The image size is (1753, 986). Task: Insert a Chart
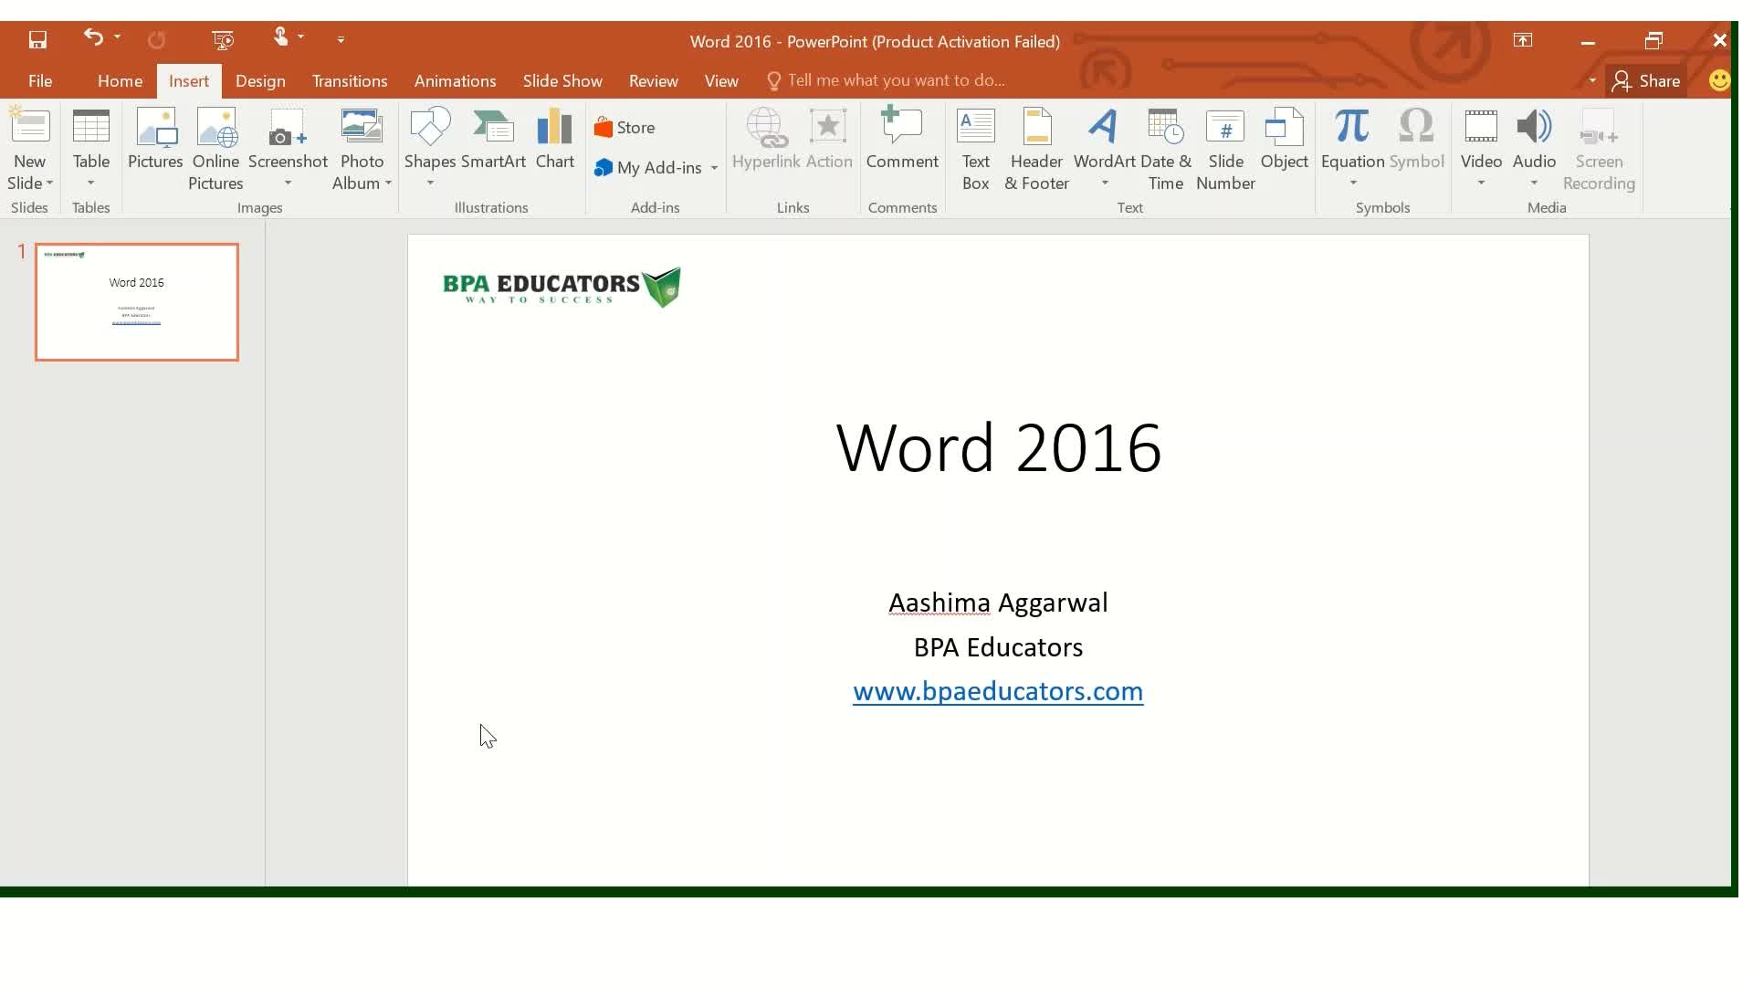click(x=555, y=139)
